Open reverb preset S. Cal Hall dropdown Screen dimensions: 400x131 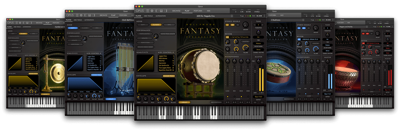click(240, 37)
